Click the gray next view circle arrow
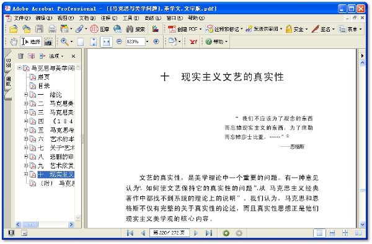Screen dimensions: 372x244 pos(239,233)
